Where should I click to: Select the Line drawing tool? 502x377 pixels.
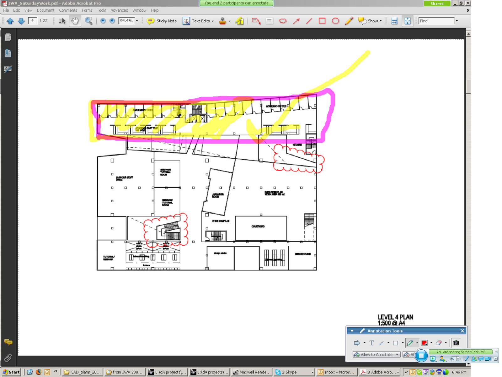click(x=309, y=21)
